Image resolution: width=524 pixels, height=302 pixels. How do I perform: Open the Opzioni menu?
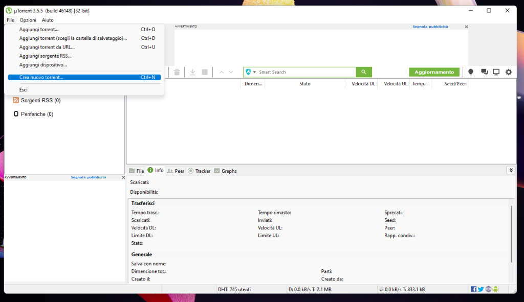tap(28, 20)
